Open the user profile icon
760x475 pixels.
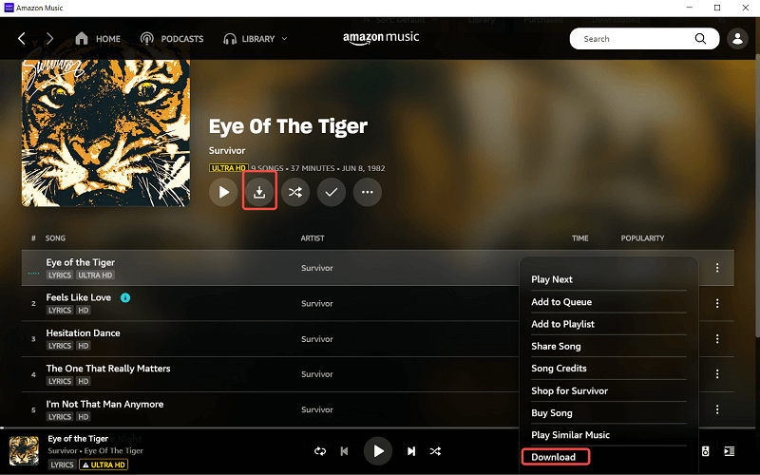[x=737, y=39]
